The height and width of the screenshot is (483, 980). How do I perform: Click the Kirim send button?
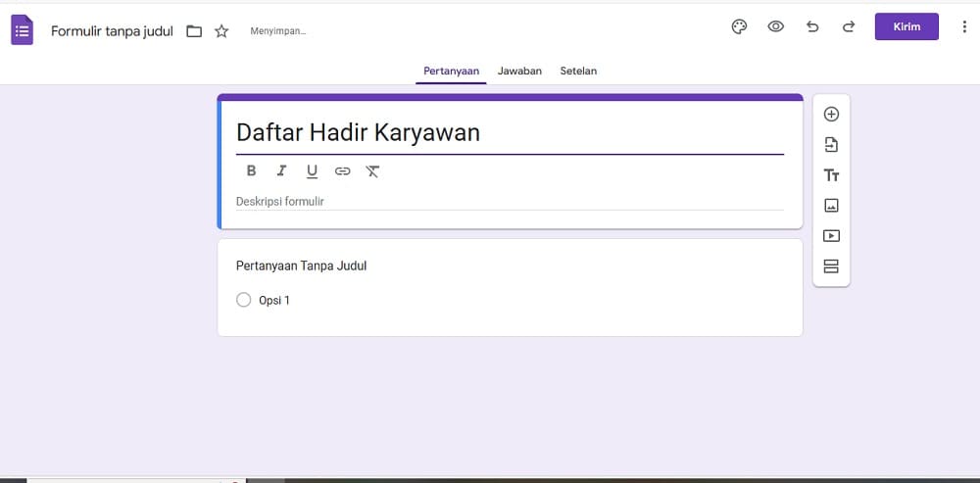pyautogui.click(x=906, y=26)
